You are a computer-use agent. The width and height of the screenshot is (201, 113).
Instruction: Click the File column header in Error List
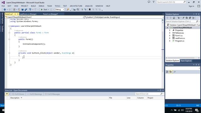click(x=111, y=98)
